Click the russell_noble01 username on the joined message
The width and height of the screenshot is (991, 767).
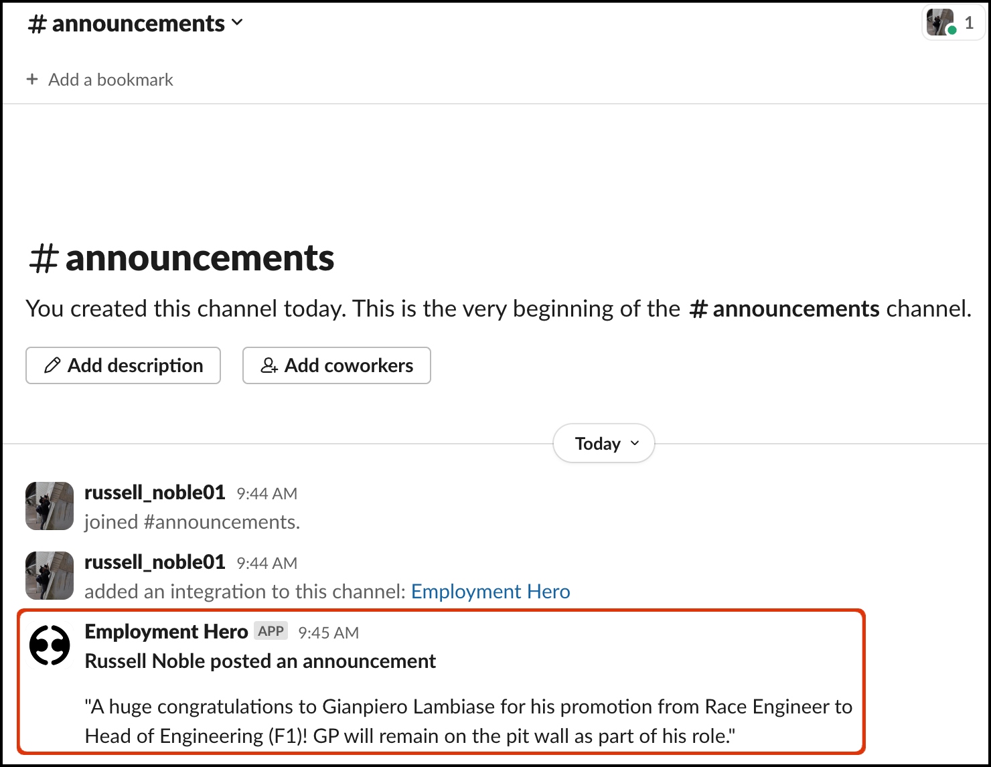155,493
